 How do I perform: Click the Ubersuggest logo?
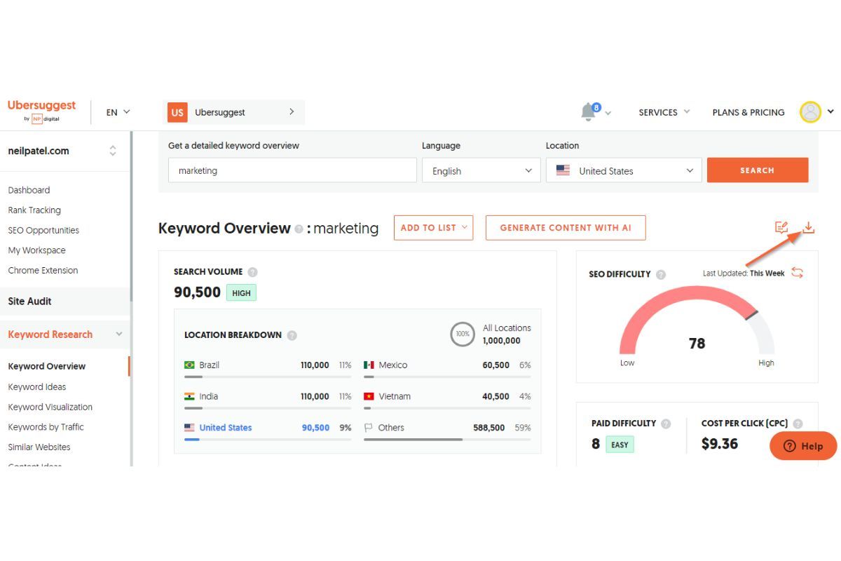[x=41, y=111]
